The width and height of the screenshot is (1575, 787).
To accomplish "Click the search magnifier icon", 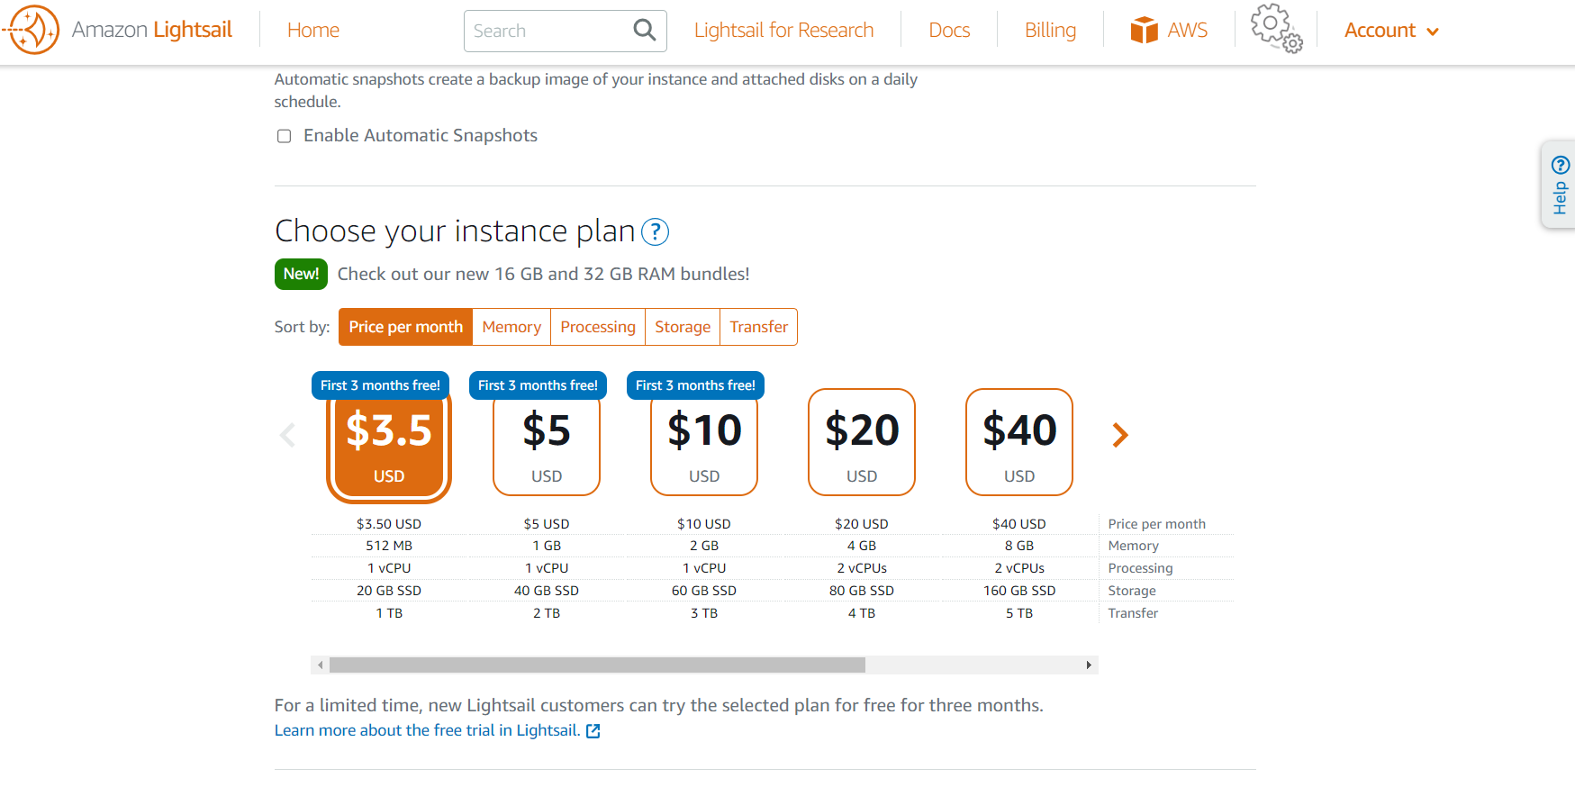I will (644, 31).
